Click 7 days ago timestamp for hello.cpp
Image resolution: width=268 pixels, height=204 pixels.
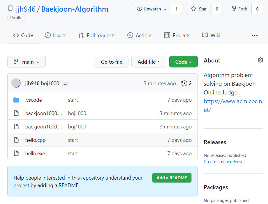pyautogui.click(x=179, y=140)
